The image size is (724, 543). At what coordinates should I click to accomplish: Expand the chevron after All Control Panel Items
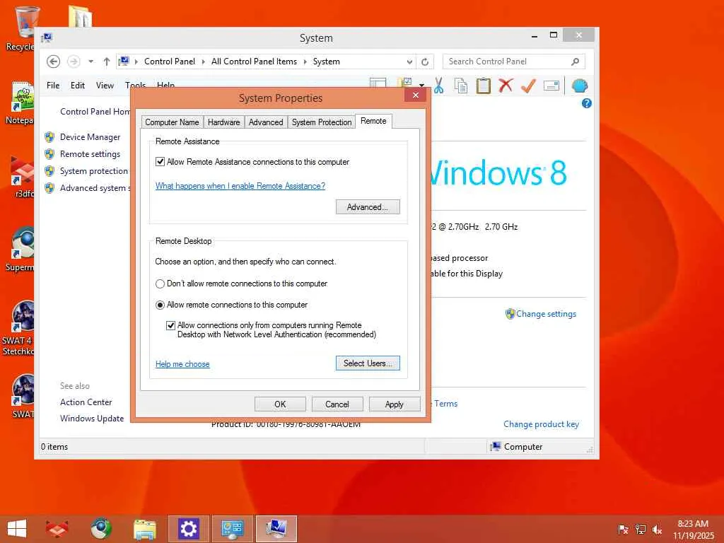(305, 62)
